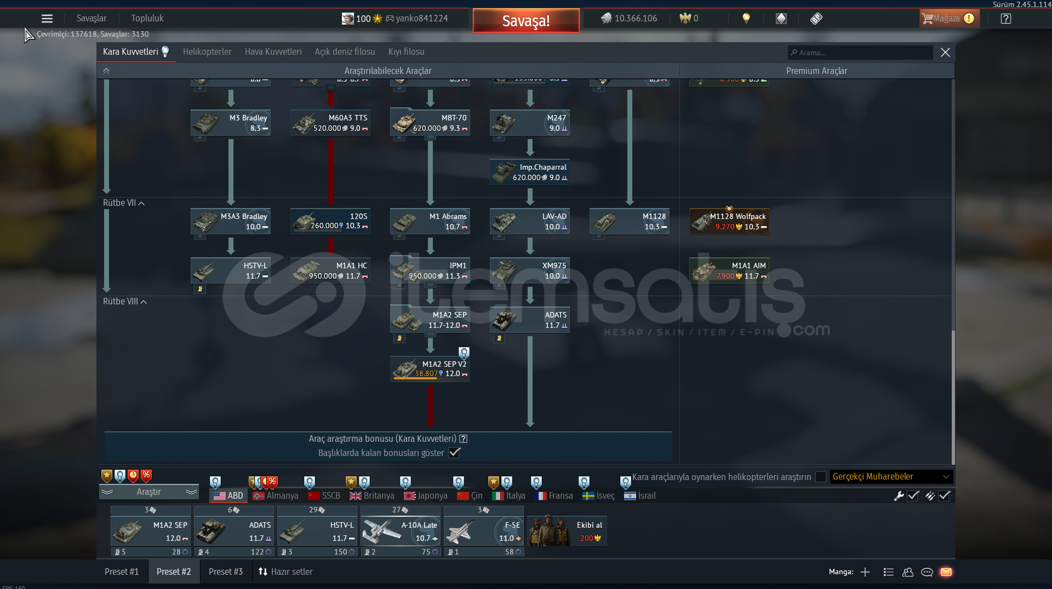Click research bonus badge above M1A2 SEP V2

464,353
